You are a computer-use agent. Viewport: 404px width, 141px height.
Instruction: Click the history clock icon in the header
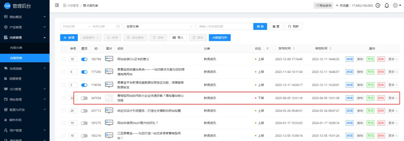coord(378,5)
